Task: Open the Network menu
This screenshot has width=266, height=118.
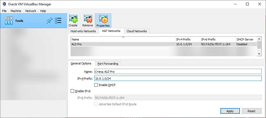Action: 31,11
